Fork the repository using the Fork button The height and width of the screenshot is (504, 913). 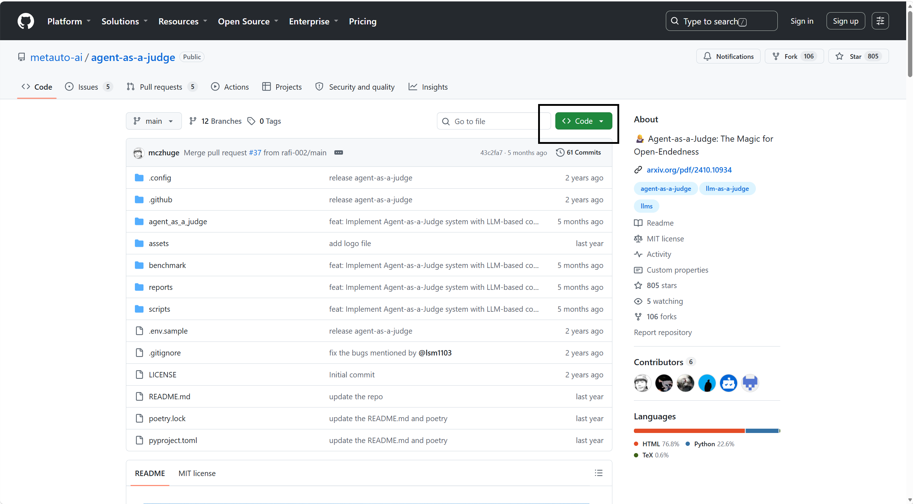tap(794, 56)
